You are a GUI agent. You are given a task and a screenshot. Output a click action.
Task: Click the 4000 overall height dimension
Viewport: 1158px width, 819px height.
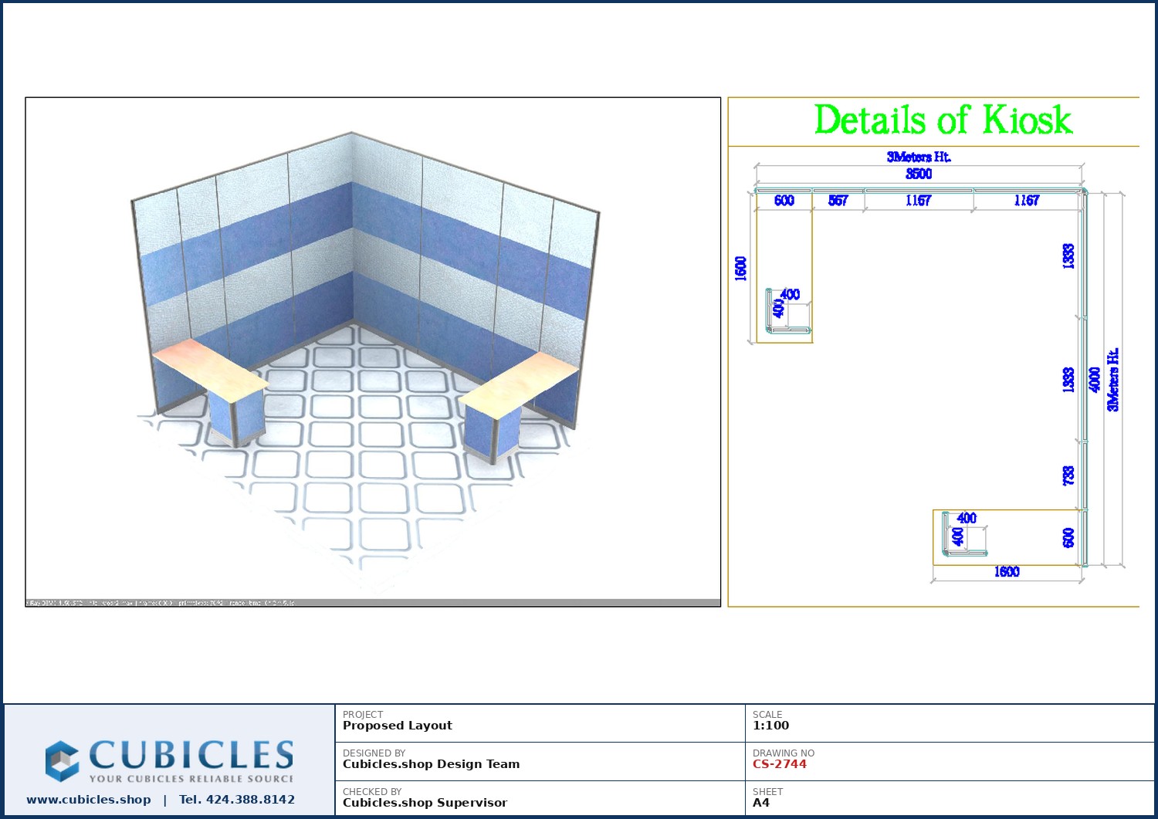(1094, 379)
